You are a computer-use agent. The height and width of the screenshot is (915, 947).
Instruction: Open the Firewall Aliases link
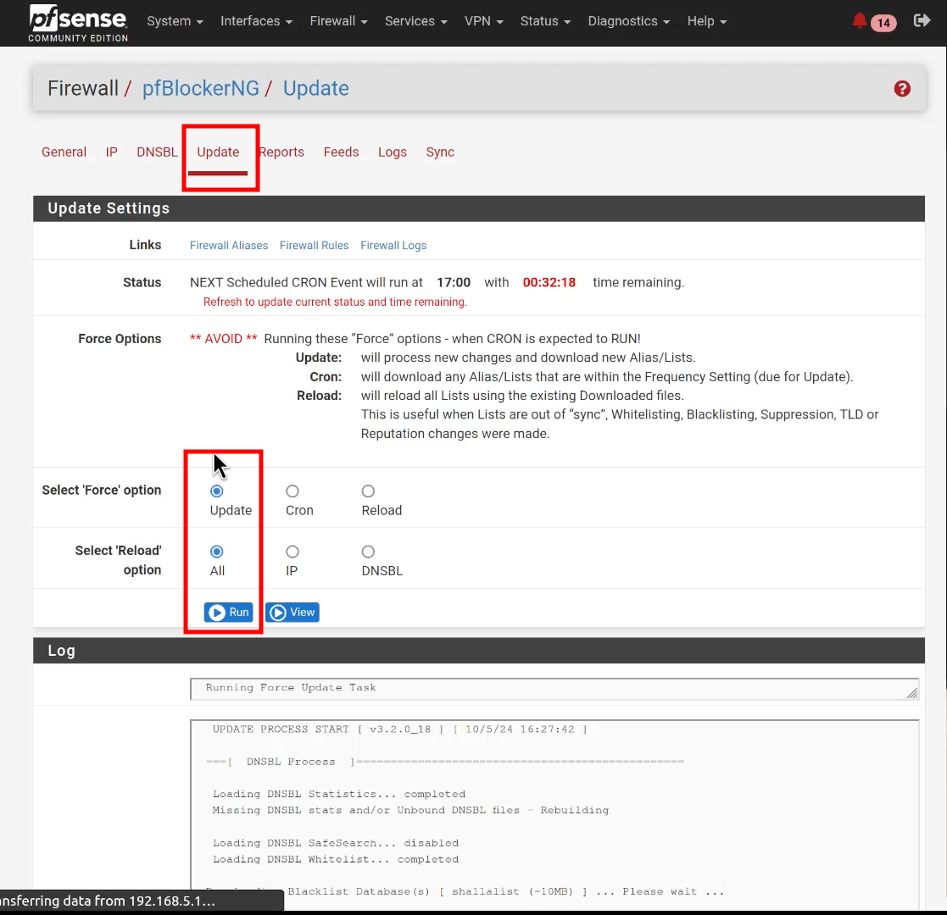229,246
